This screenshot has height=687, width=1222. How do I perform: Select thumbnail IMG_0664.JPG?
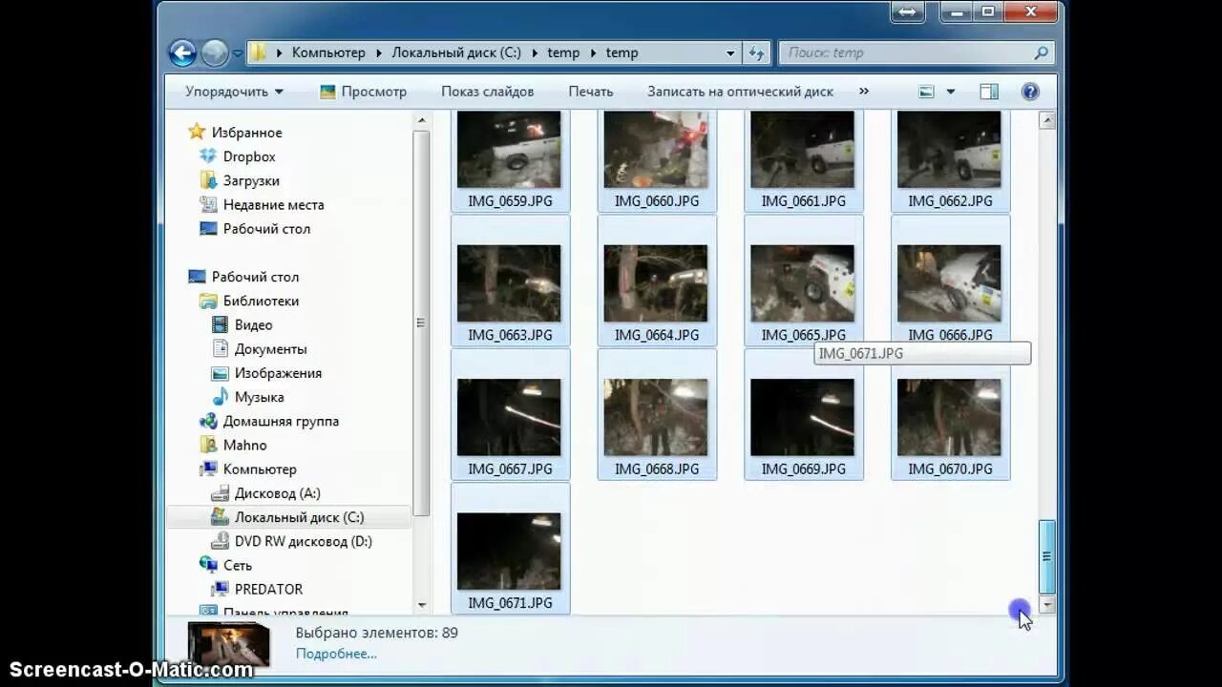click(x=657, y=281)
